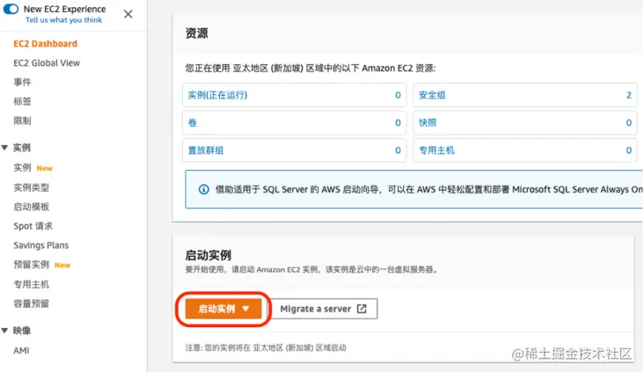Image resolution: width=644 pixels, height=373 pixels.
Task: Click the 启动实例 section heading
Action: coord(209,255)
